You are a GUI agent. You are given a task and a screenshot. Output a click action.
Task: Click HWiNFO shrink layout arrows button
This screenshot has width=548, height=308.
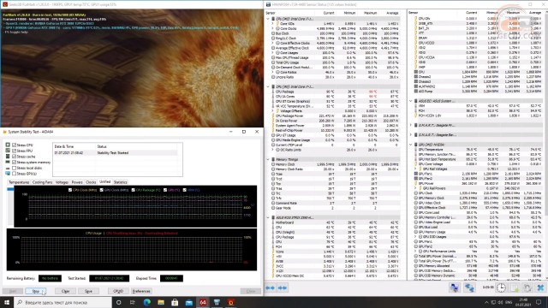click(x=283, y=287)
